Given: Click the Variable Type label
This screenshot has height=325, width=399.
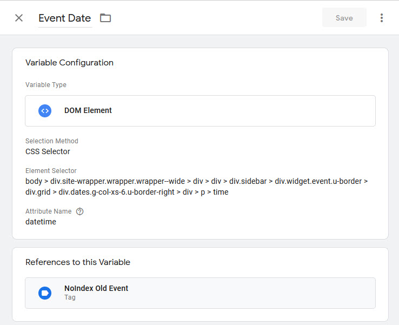Looking at the screenshot, I should click(x=46, y=85).
